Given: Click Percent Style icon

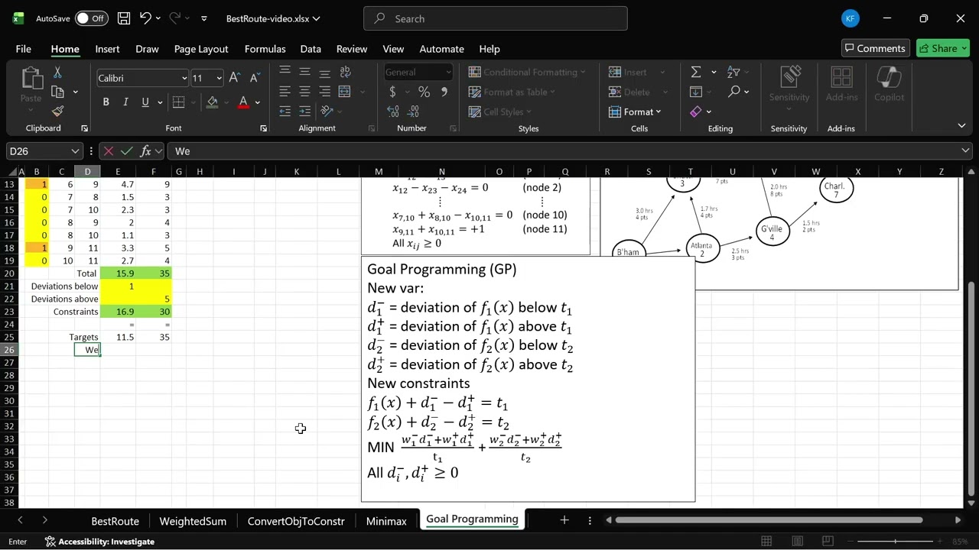Looking at the screenshot, I should click(424, 92).
